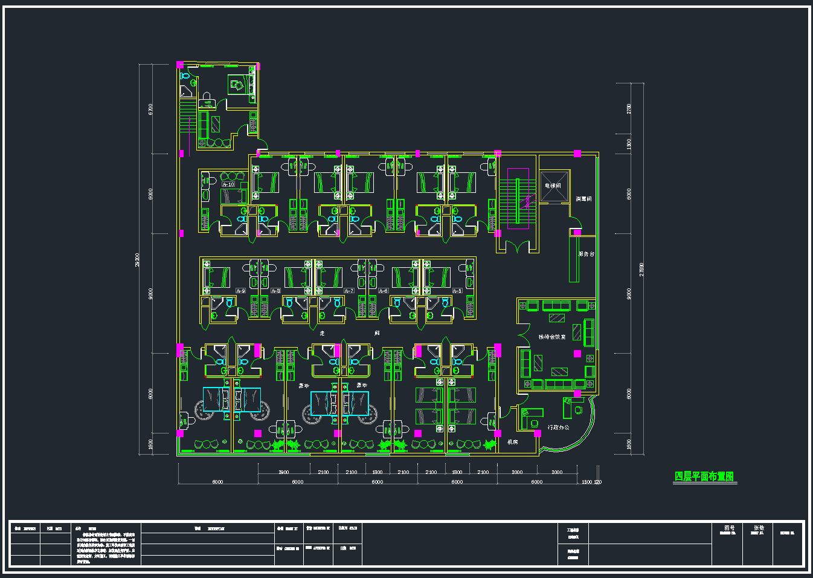Select the A-10 room label
Image resolution: width=813 pixels, height=578 pixels.
[228, 184]
